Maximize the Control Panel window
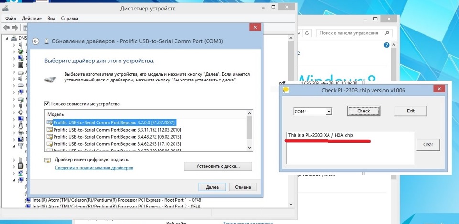Image resolution: width=459 pixels, height=224 pixels. coord(375,19)
